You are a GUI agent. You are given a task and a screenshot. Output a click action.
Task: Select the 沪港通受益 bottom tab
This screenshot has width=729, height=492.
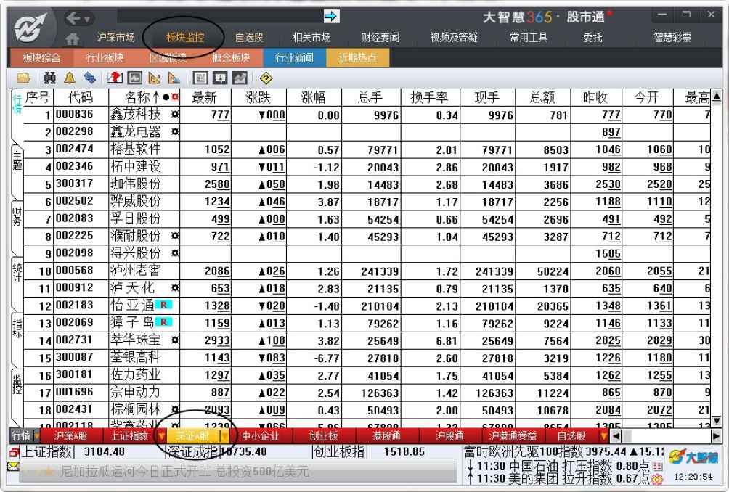click(x=513, y=436)
